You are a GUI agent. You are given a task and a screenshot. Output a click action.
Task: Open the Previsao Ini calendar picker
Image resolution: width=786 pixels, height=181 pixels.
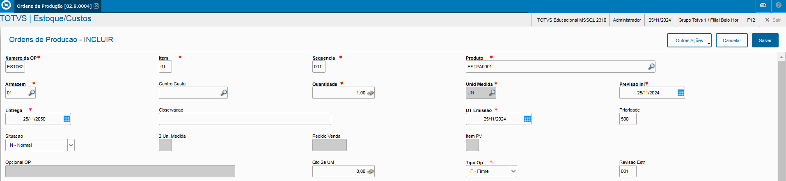681,93
